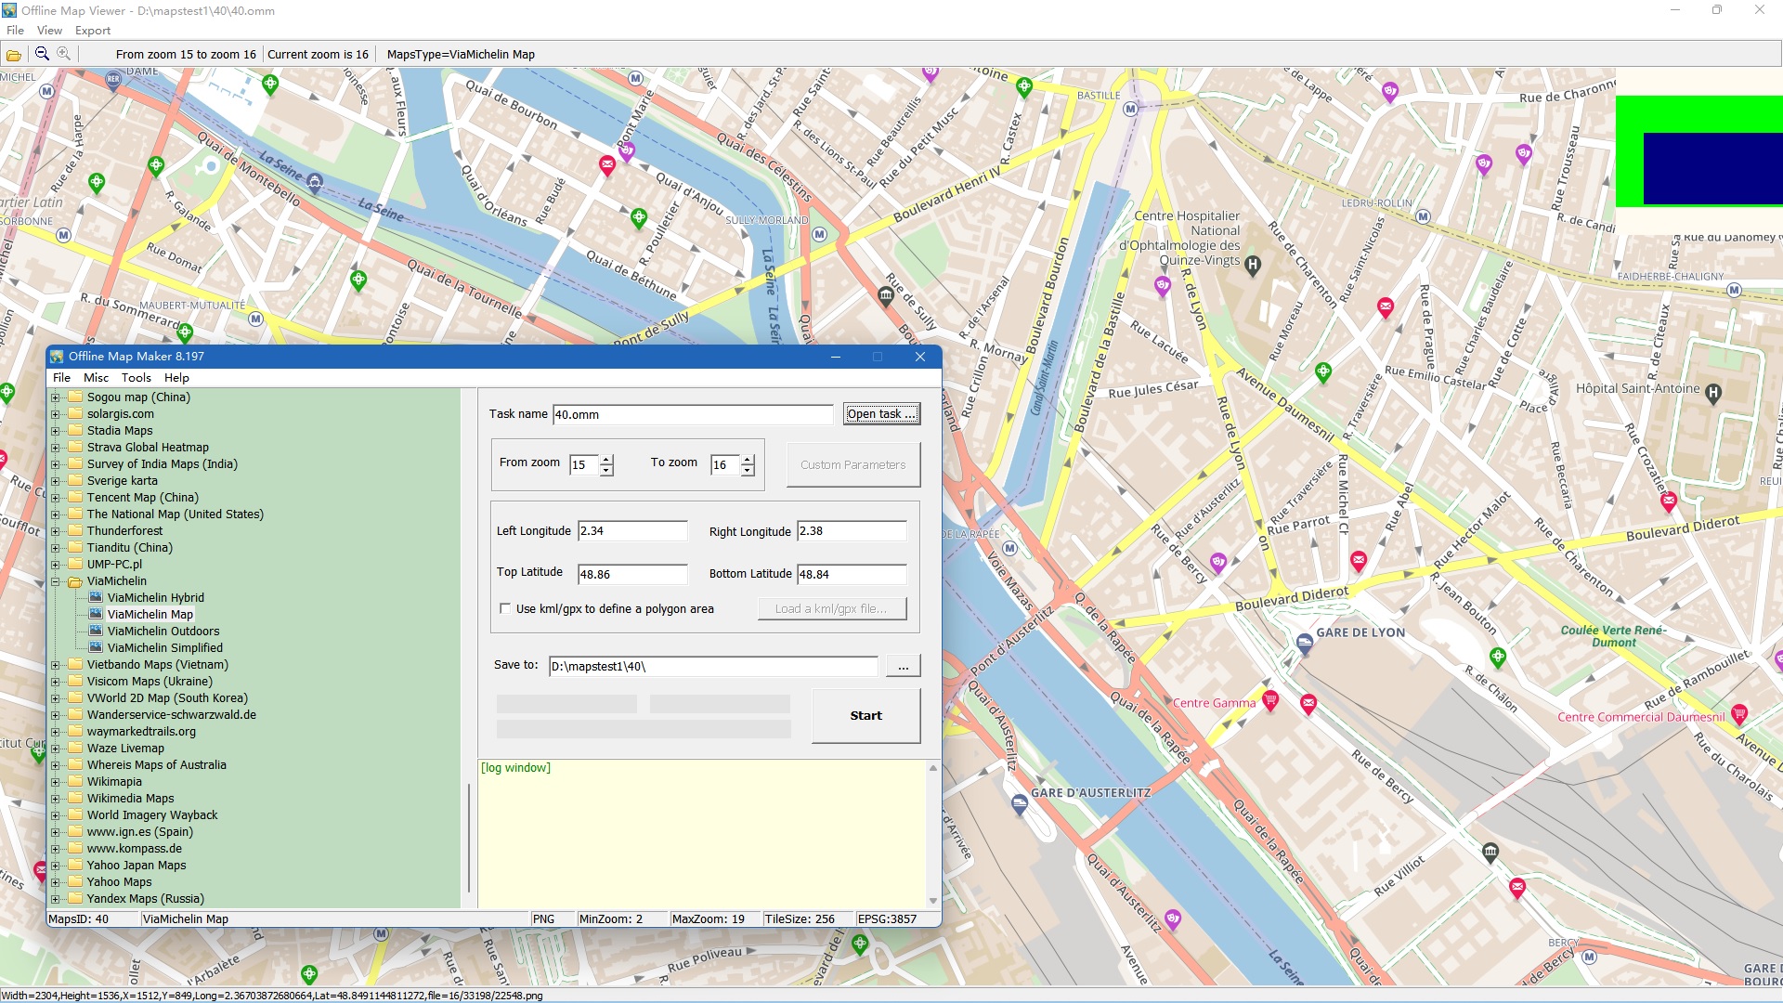The height and width of the screenshot is (1003, 1783).
Task: Select the 'Stadia Maps' tree entry
Action: coord(120,431)
